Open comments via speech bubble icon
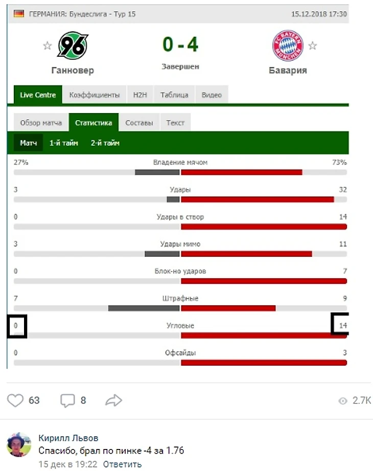Viewport: 373px width, 471px height. click(68, 400)
